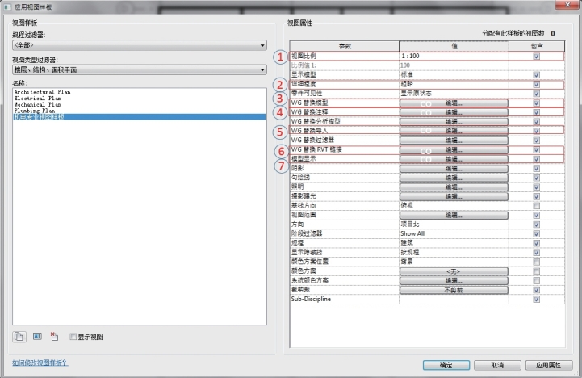
Task: Uncheck the include box for 视图比例
Action: pos(536,57)
